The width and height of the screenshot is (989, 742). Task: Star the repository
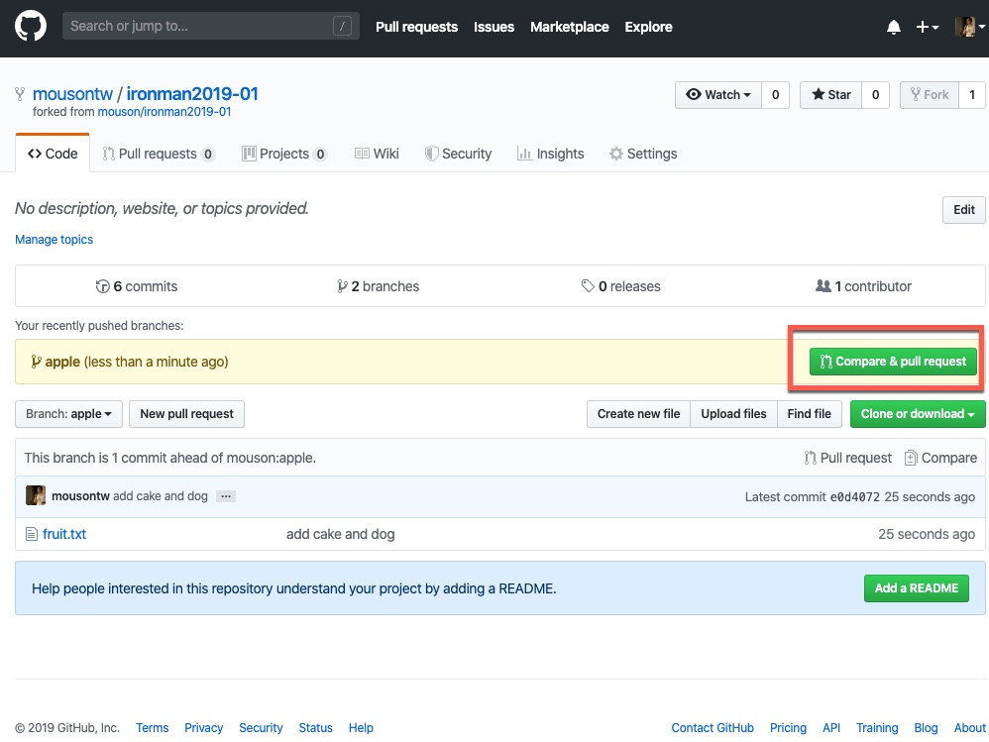coord(830,95)
